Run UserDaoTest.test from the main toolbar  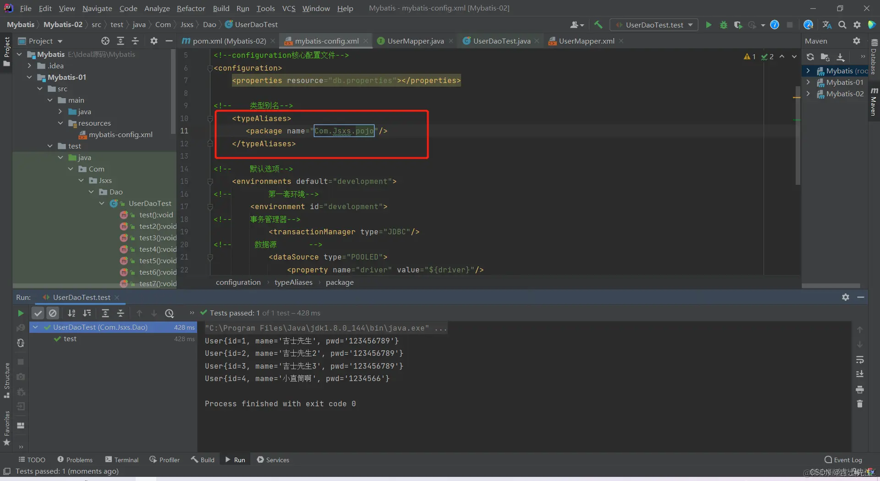[709, 25]
